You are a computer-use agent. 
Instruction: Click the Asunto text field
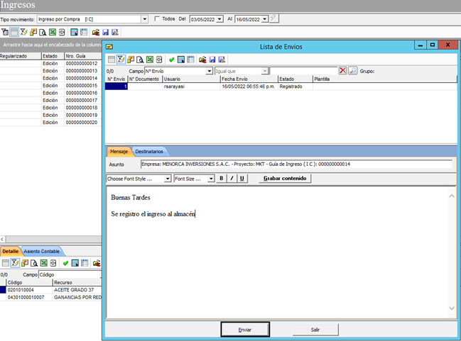pyautogui.click(x=296, y=164)
